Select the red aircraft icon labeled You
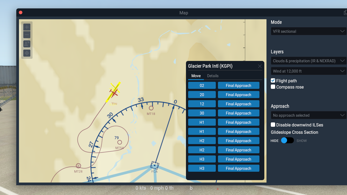 (114, 93)
